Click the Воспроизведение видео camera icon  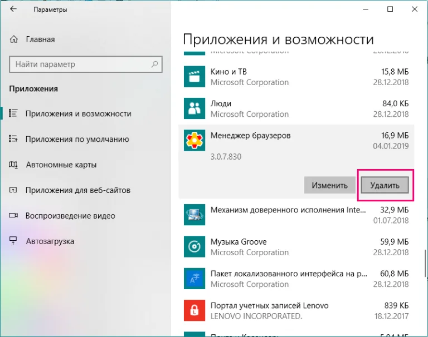[x=13, y=216]
